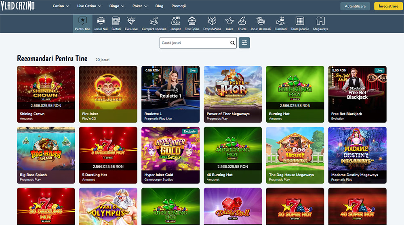The height and width of the screenshot is (225, 404).
Task: Open the Blog menu item
Action: coord(159,6)
